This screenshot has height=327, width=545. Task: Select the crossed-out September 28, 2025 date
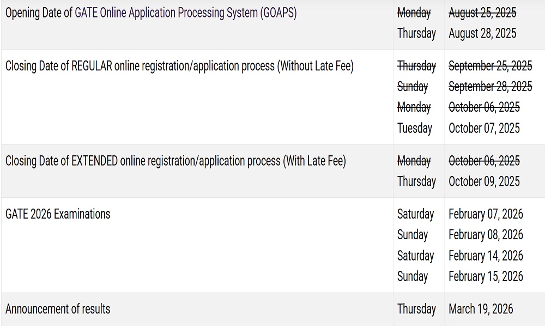490,87
